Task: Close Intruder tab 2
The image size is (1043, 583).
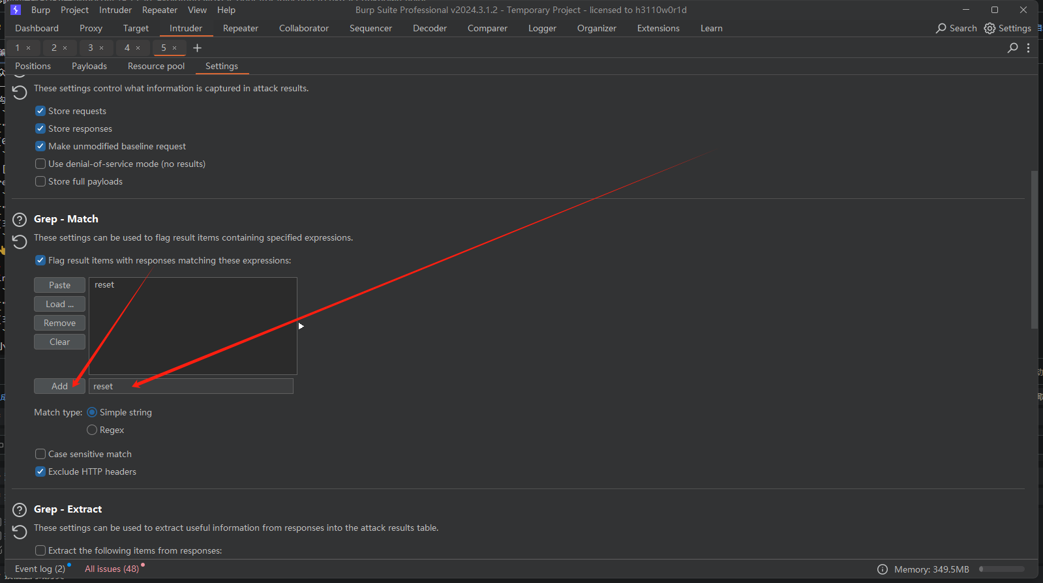Action: pos(65,48)
